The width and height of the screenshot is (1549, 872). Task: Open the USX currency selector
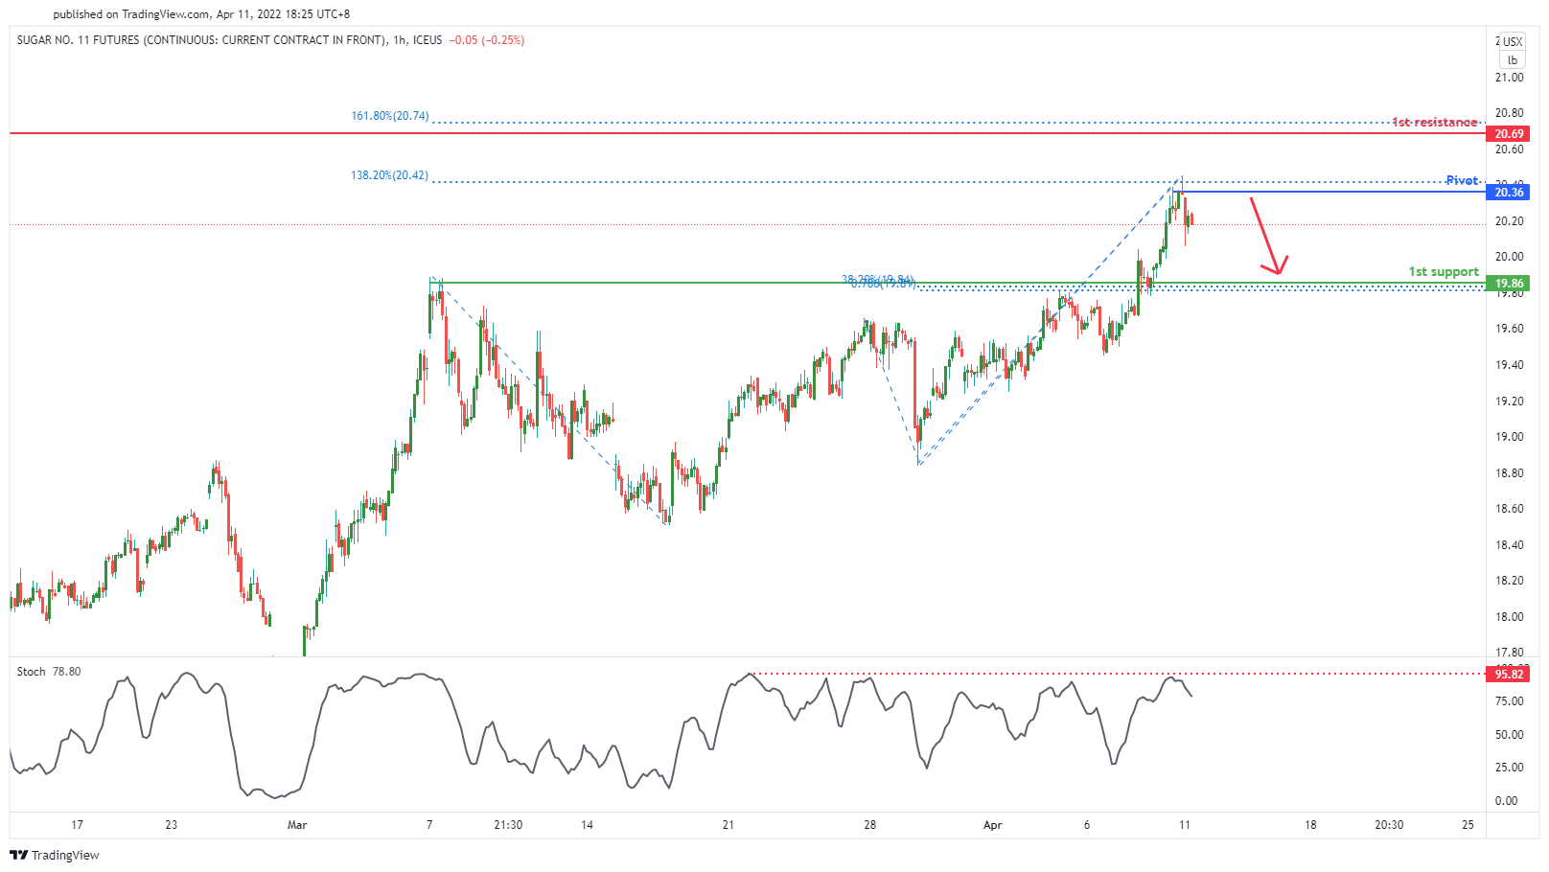click(1513, 41)
